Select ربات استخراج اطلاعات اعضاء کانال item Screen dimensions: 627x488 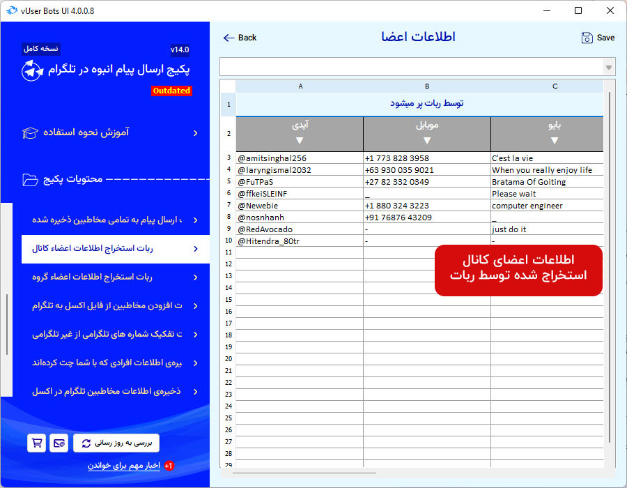point(116,249)
